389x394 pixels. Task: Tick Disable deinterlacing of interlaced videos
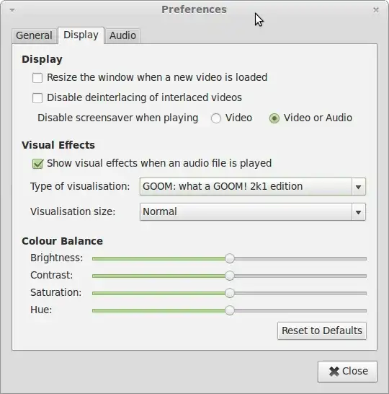[37, 97]
